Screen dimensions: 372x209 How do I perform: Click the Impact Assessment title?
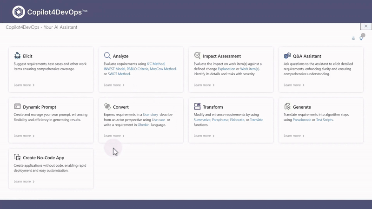[222, 56]
